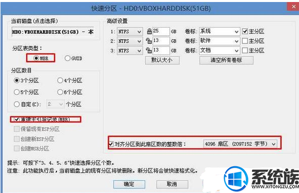Toggle 主分区 checkbox for partition 1
The image size is (299, 193).
pos(245,31)
